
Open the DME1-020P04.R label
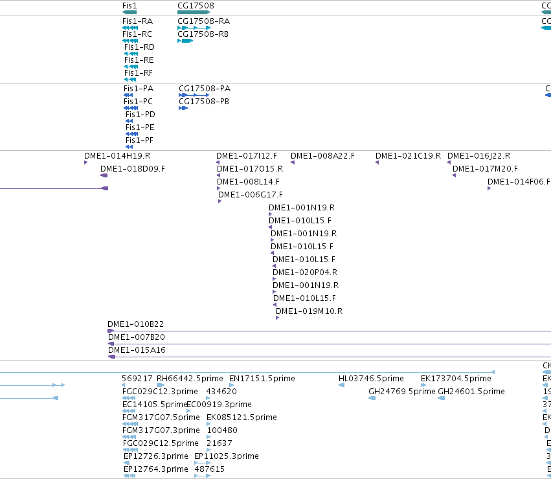pyautogui.click(x=305, y=273)
